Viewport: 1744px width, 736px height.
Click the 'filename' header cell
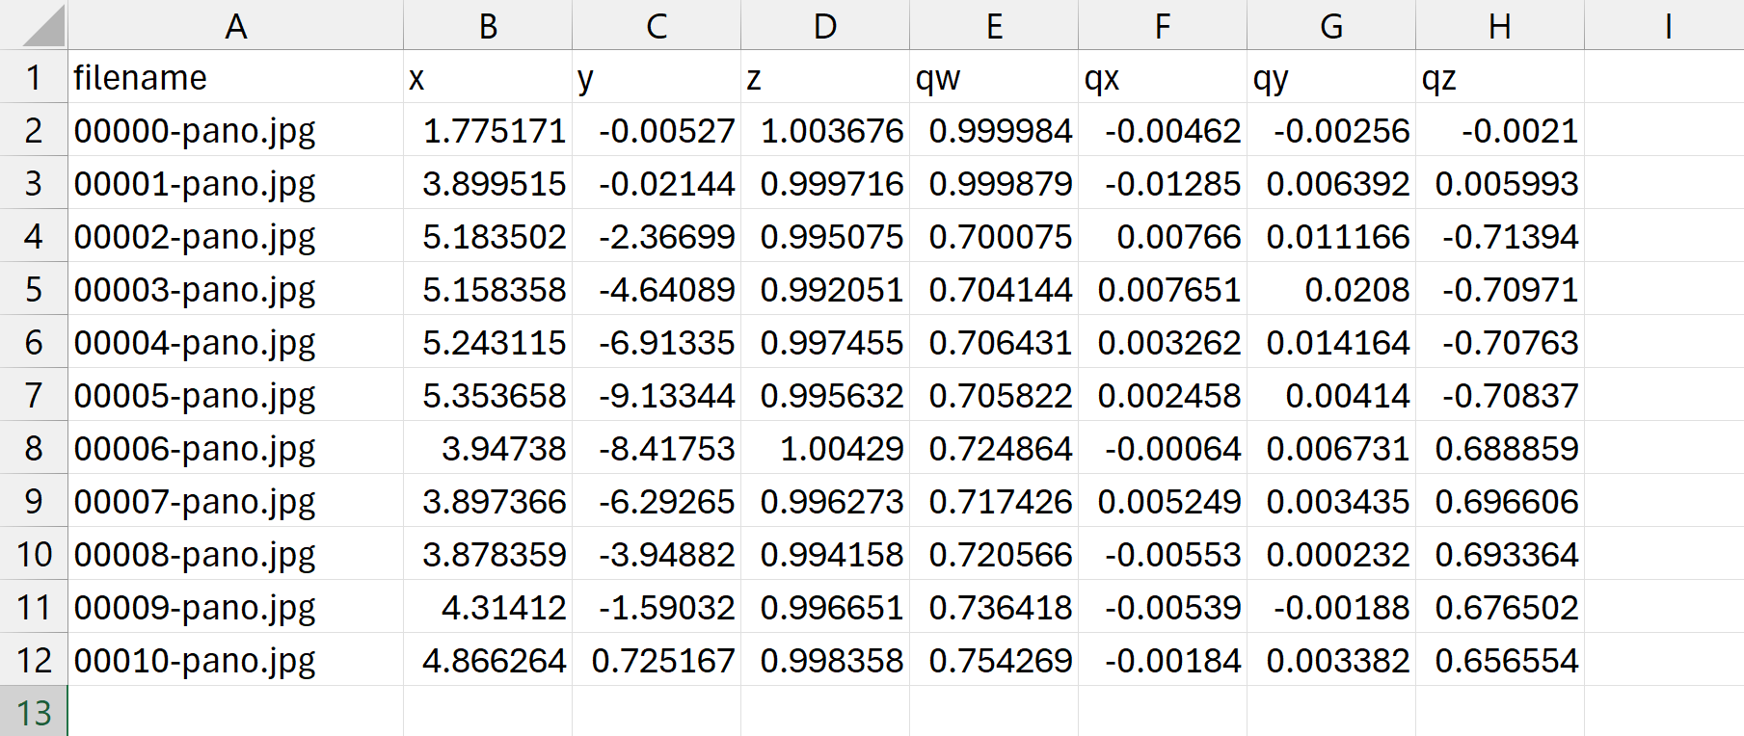pos(235,76)
